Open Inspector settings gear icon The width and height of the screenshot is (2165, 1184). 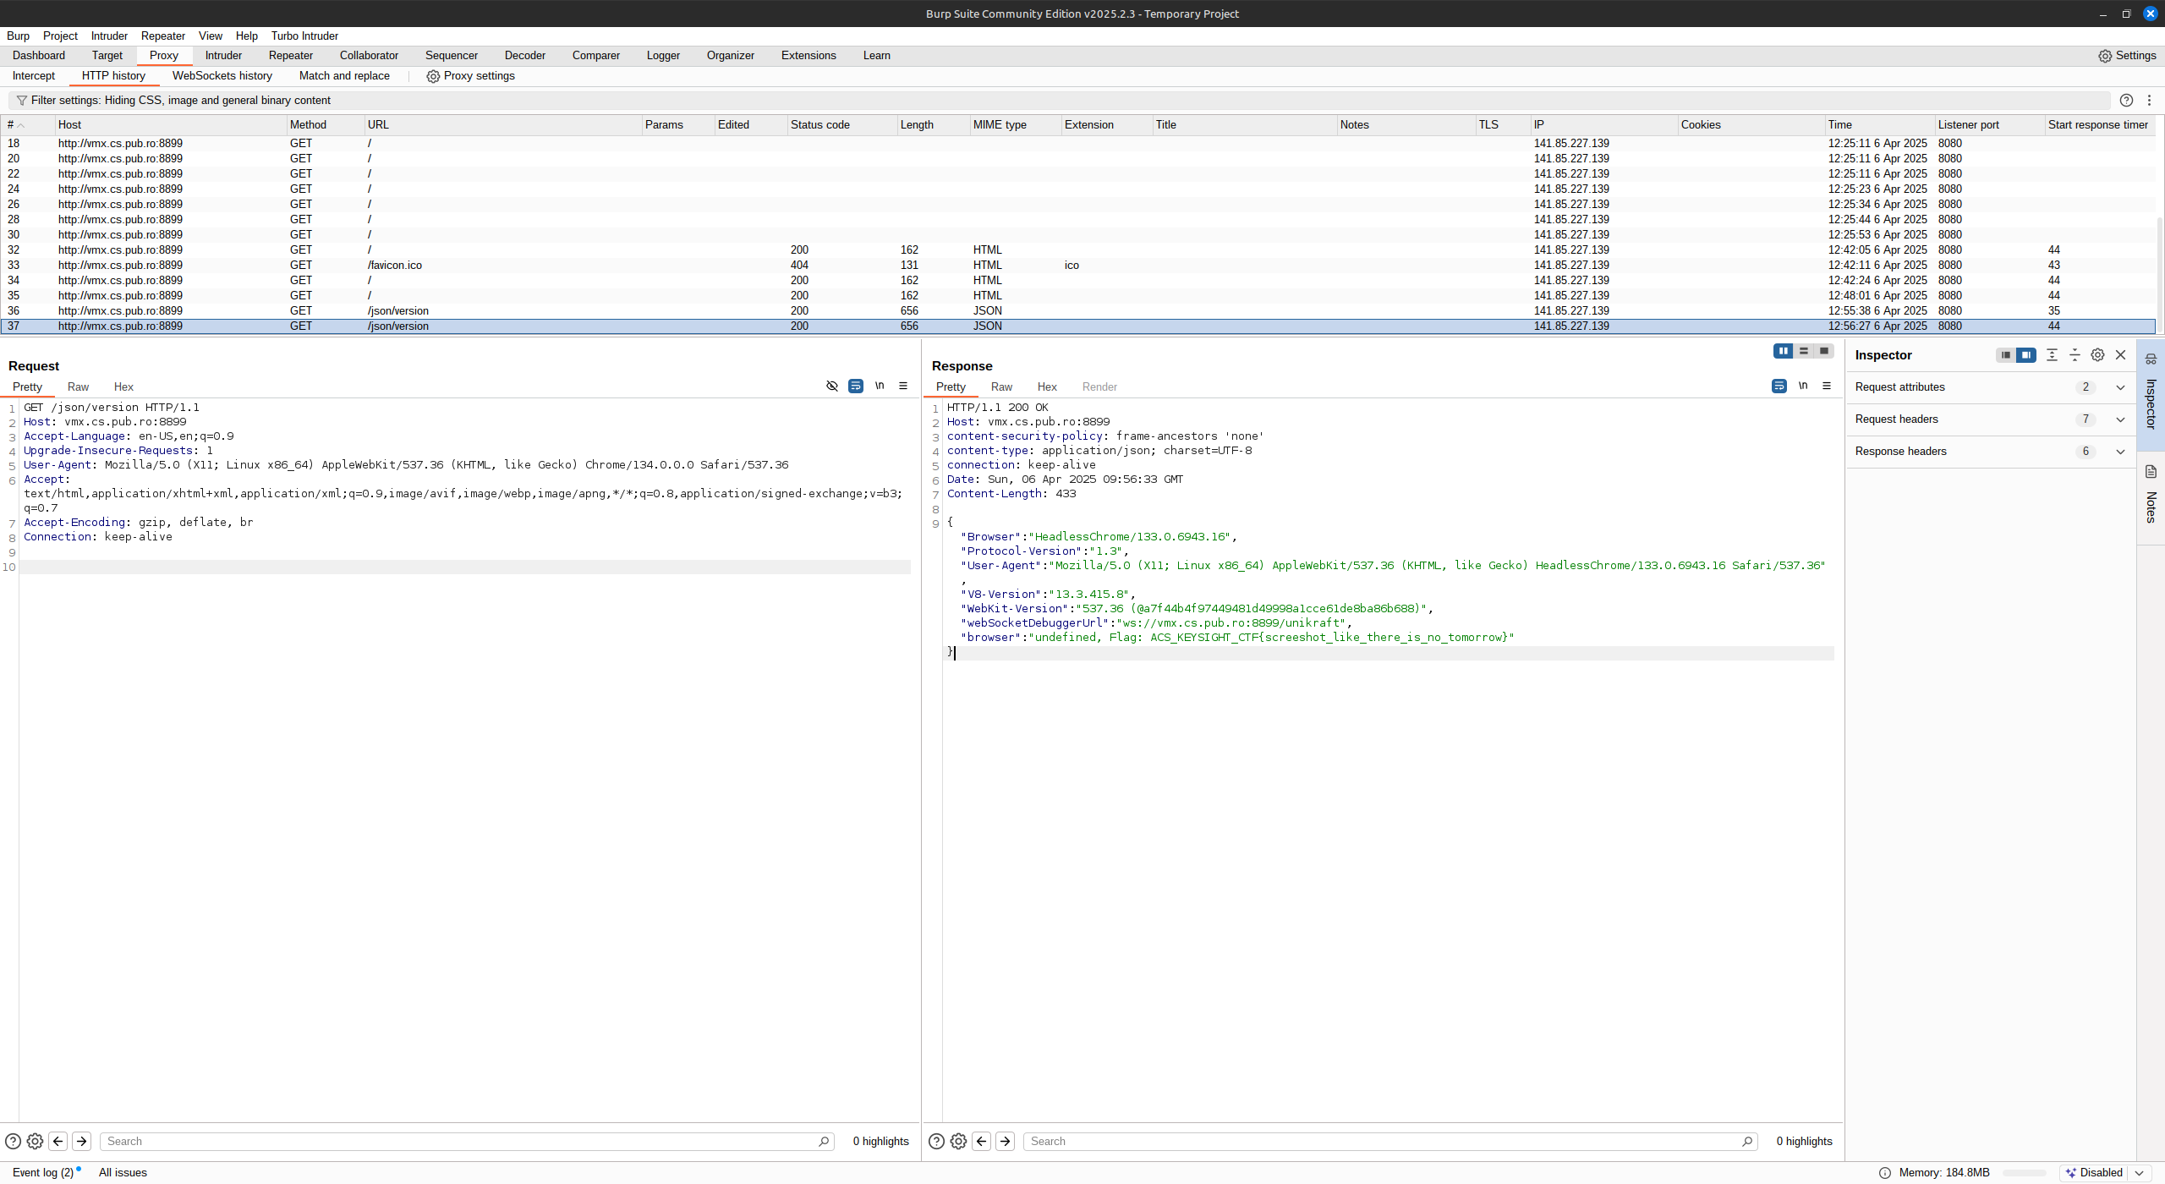2097,355
